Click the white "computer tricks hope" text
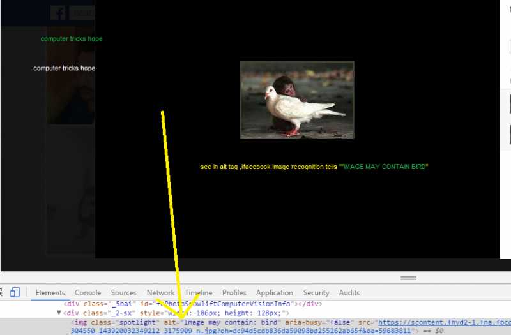Screen dimensions: 511x335 pyautogui.click(x=65, y=68)
